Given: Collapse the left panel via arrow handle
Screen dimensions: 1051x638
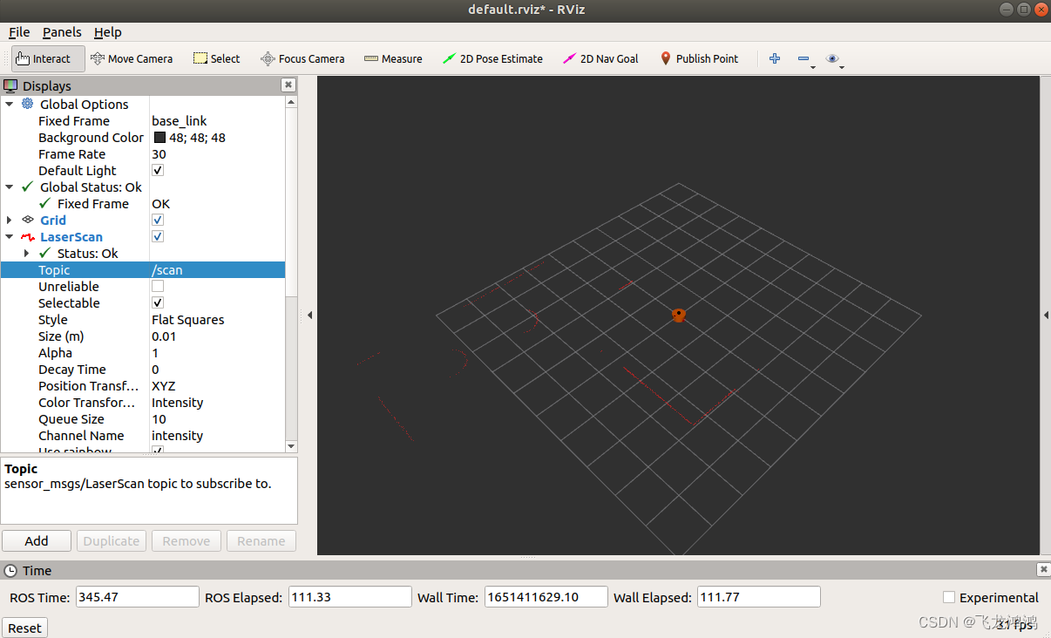Looking at the screenshot, I should point(309,315).
